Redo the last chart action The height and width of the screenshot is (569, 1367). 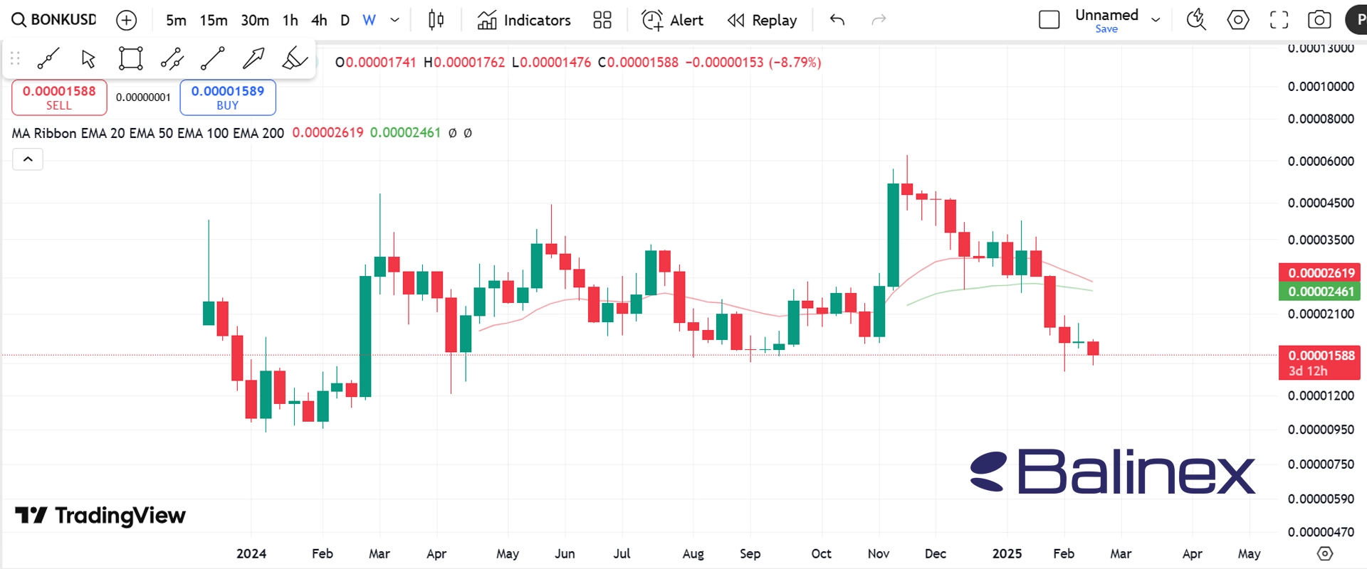[879, 20]
